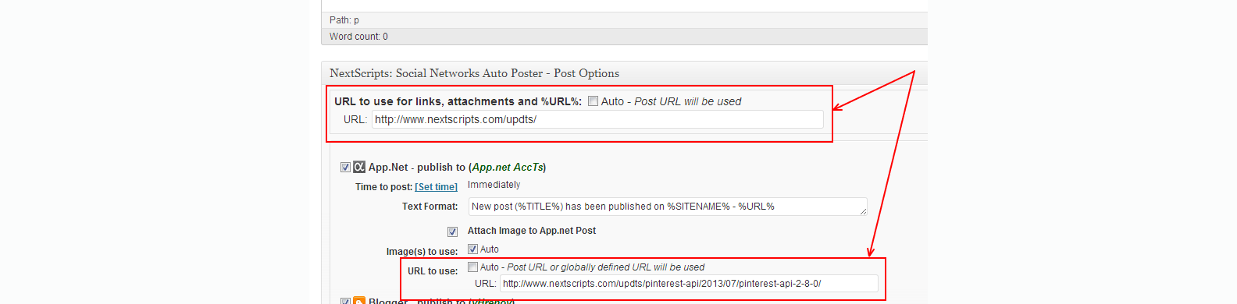Uncheck Auto for Image(s) to use

click(x=472, y=249)
